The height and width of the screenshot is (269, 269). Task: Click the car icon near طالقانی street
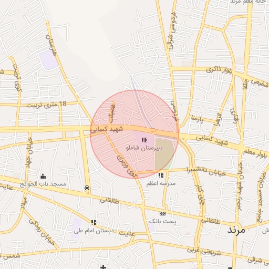87,188
